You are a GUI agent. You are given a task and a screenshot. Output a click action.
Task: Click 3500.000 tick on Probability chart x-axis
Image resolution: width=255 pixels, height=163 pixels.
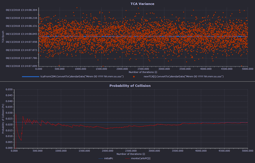click(177, 151)
